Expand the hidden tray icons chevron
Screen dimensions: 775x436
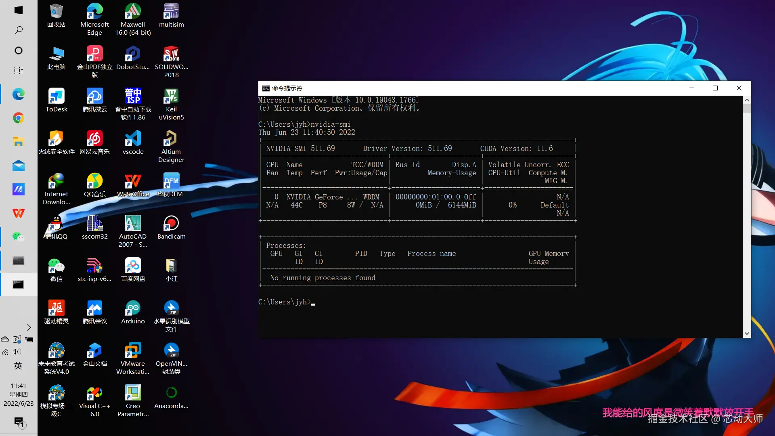point(29,327)
